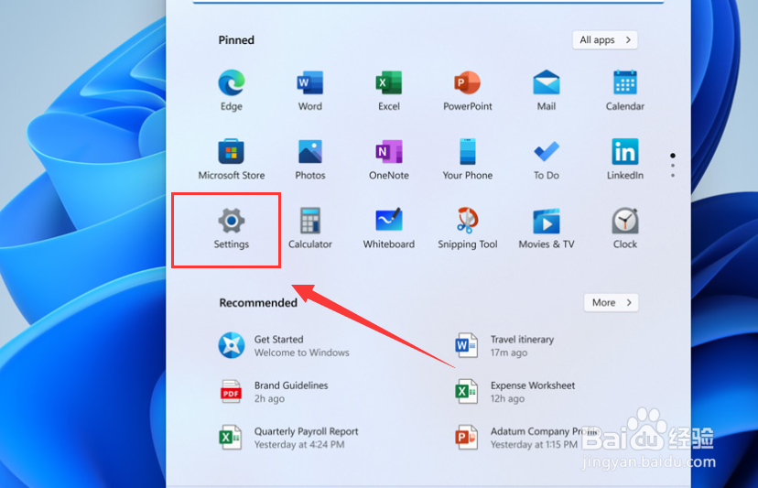Open the Expense Worksheet spreadsheet

[x=514, y=392]
